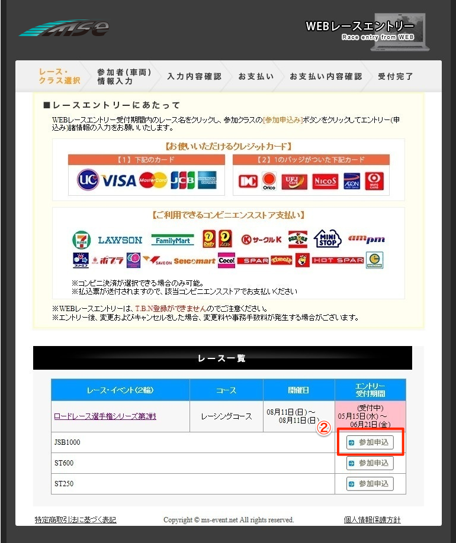Screen dimensions: 456x543
Task: Click the スリーエフ store logo
Action: point(81,260)
